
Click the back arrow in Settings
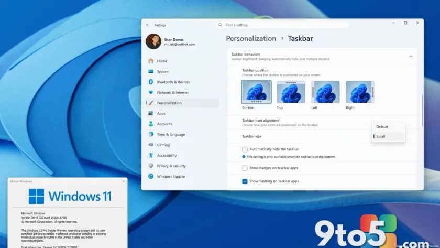[x=148, y=25]
